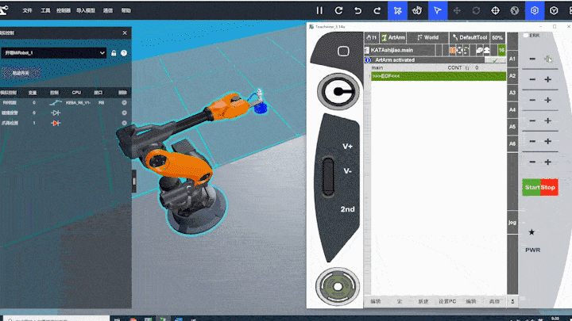The image size is (572, 321).
Task: Click the 3D cube view icon
Action: tap(553, 11)
